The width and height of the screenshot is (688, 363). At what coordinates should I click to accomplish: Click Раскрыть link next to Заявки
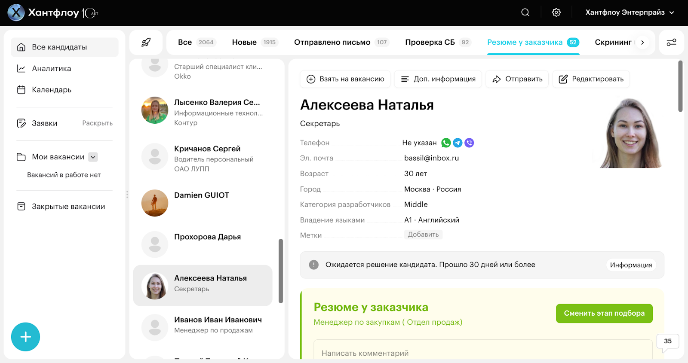pyautogui.click(x=97, y=123)
